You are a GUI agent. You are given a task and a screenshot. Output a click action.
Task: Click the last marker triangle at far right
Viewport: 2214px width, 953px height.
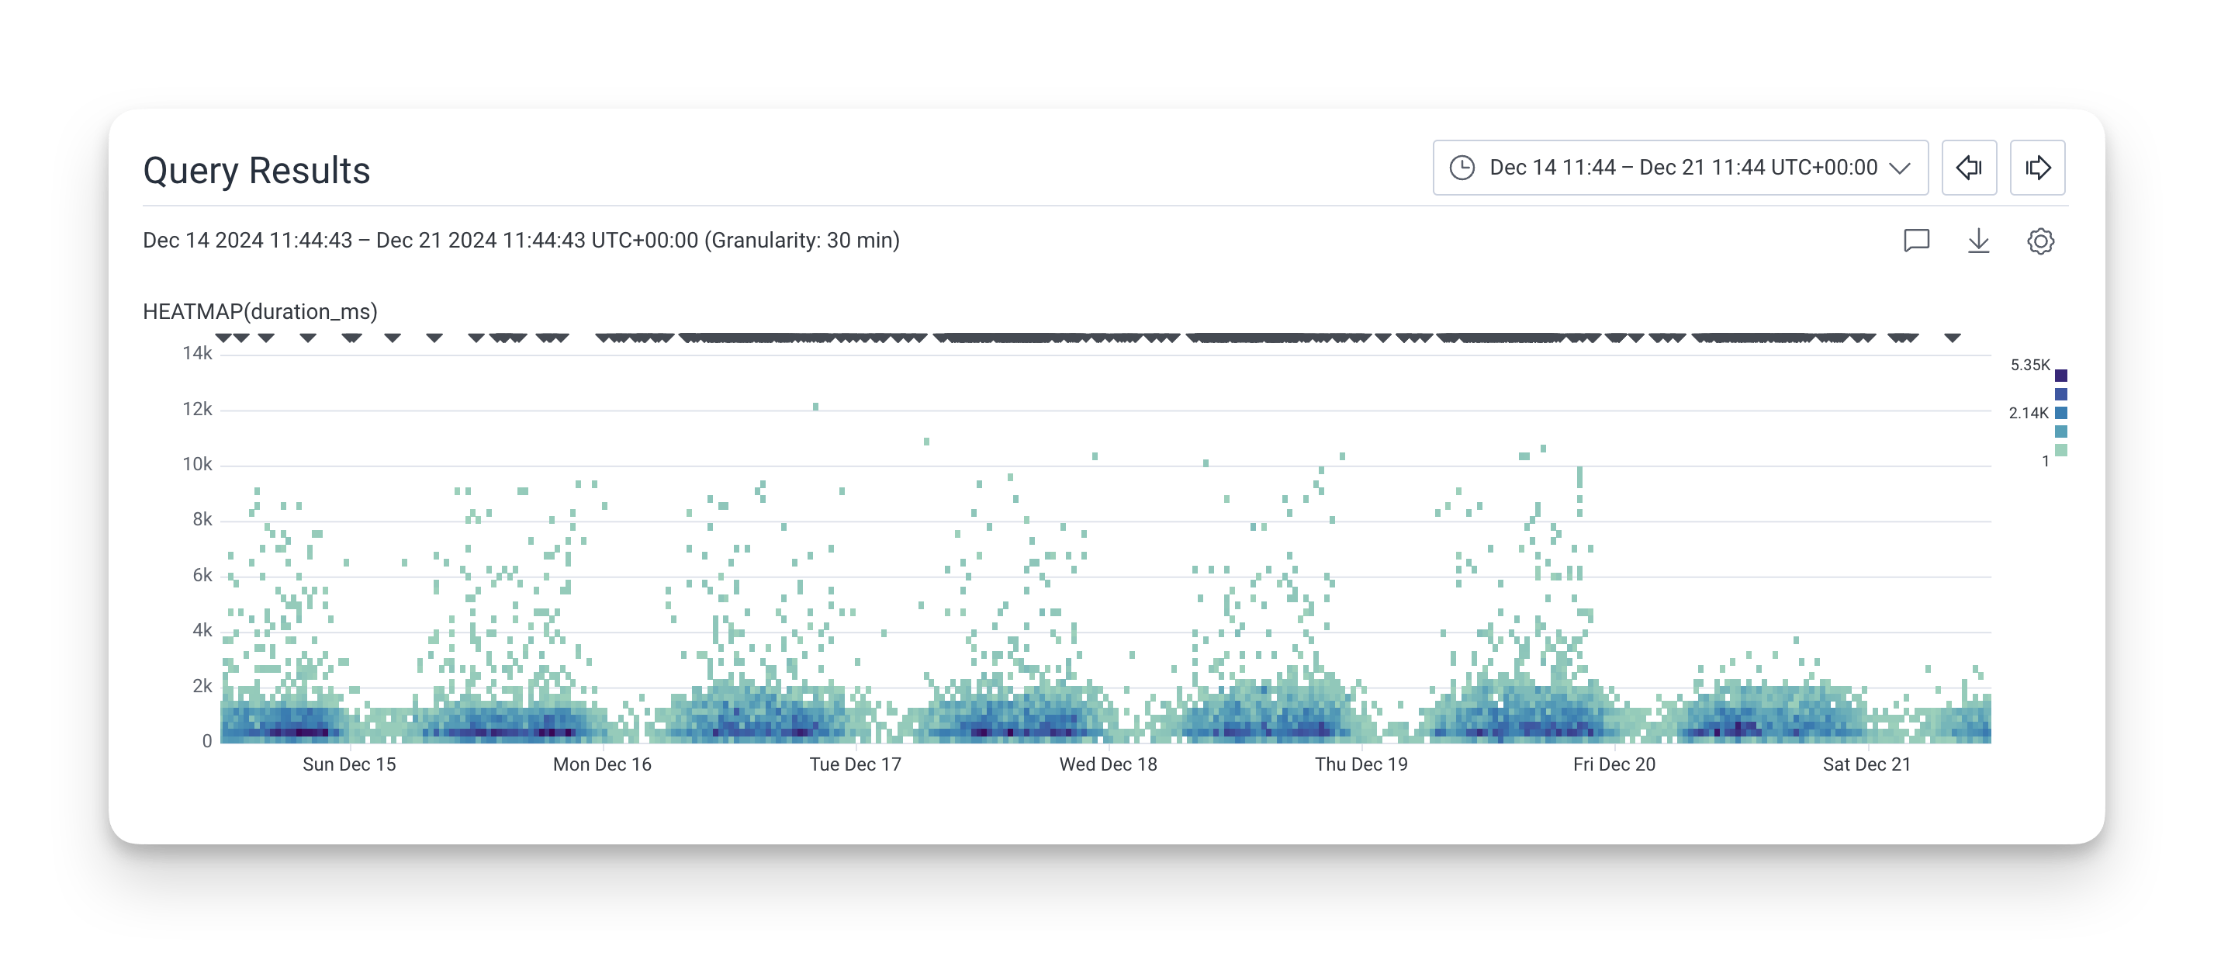[x=1952, y=337]
